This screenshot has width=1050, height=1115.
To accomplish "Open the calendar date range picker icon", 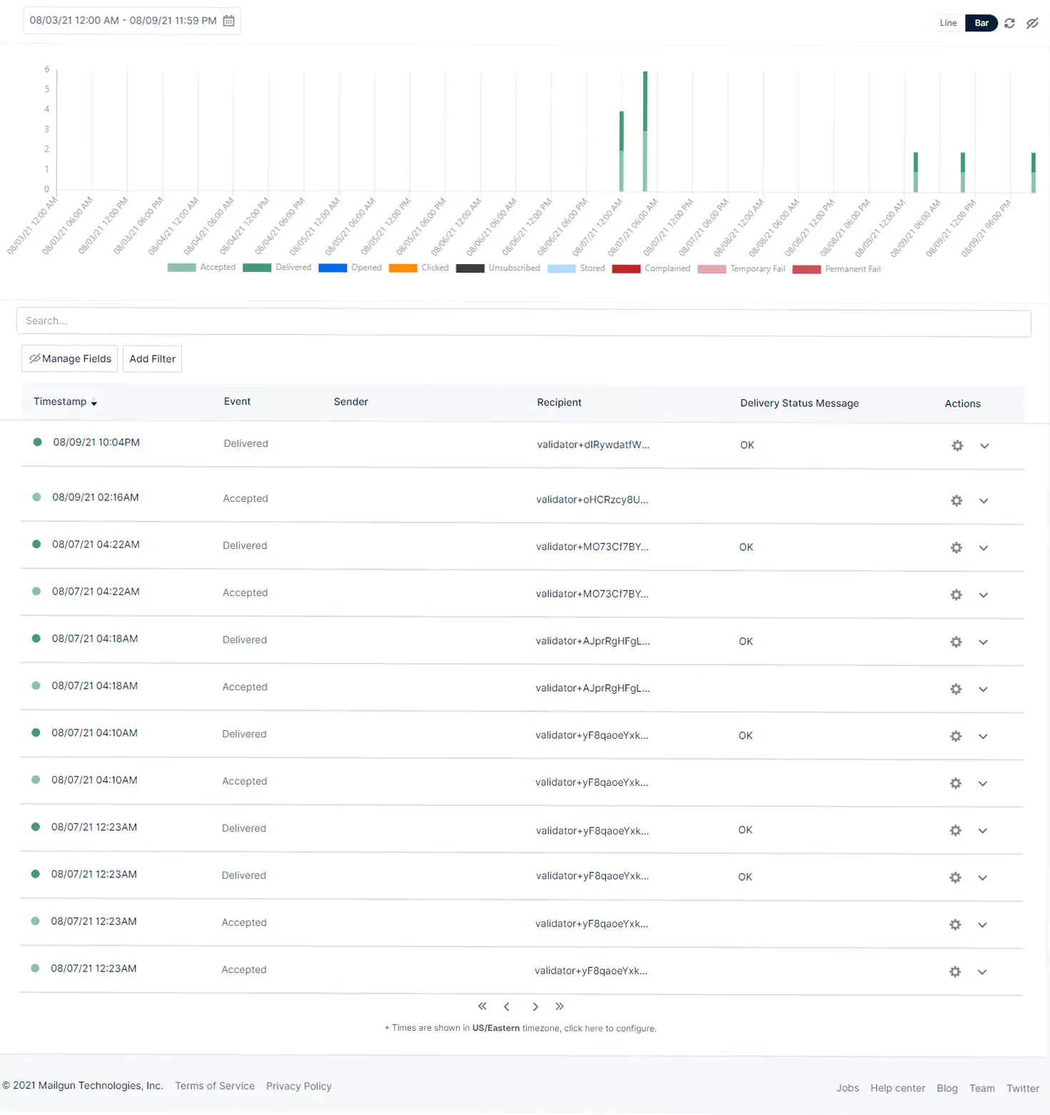I will coord(228,21).
